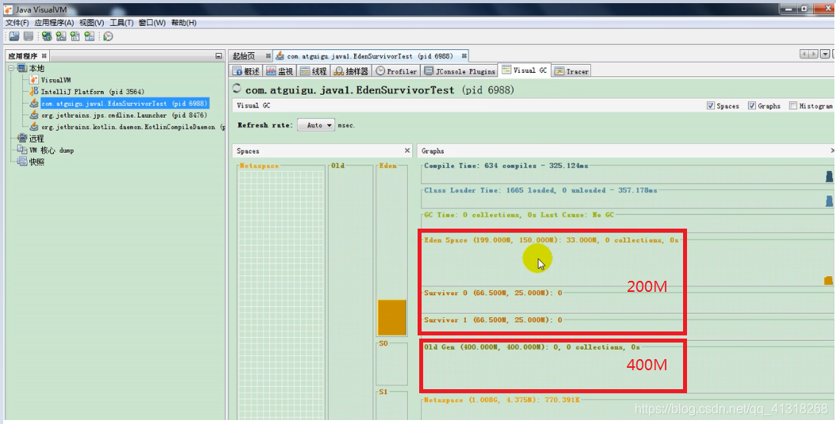Click the refresh spinner beside the EdenSurvivorTest heading

(x=237, y=89)
